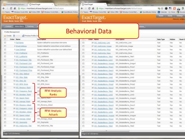This screenshot has width=185, height=139.
Task: Click 'WC_HotCombo_Title' description in the left table
Action: pyautogui.click(x=45, y=126)
